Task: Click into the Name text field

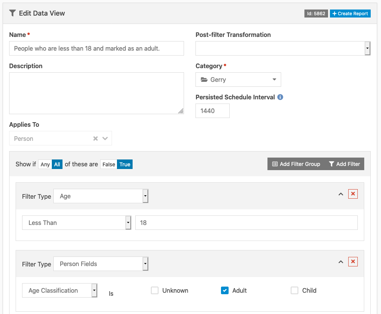Action: coord(96,48)
